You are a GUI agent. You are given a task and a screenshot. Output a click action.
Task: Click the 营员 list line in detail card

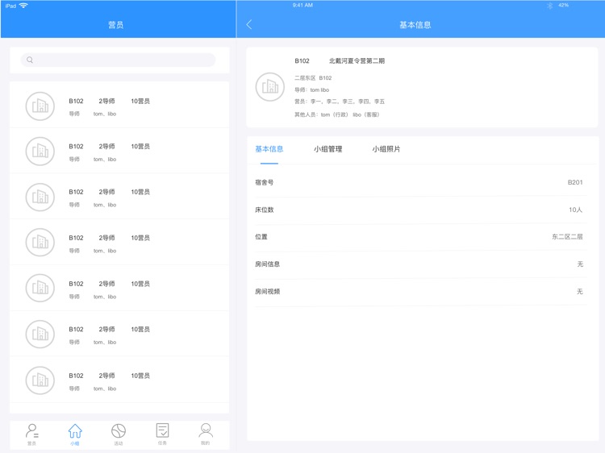340,102
